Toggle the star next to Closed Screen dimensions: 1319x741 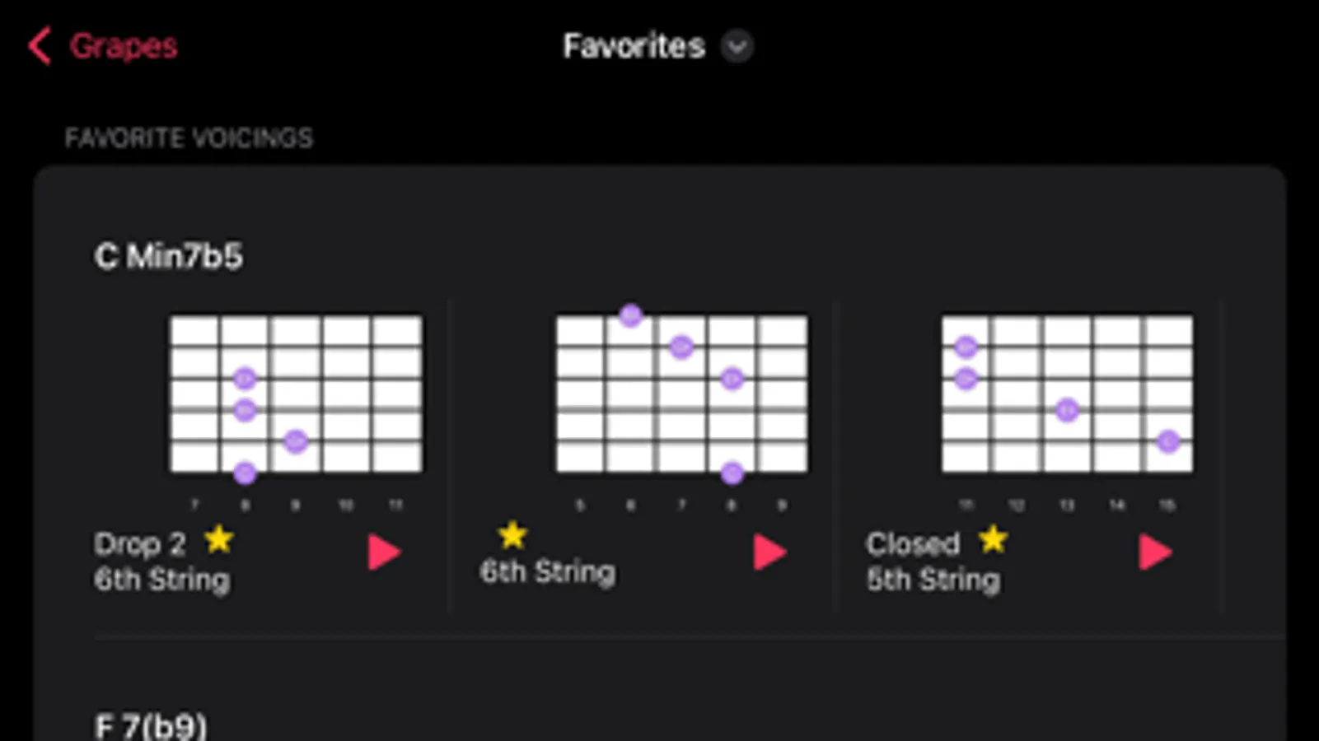(994, 540)
